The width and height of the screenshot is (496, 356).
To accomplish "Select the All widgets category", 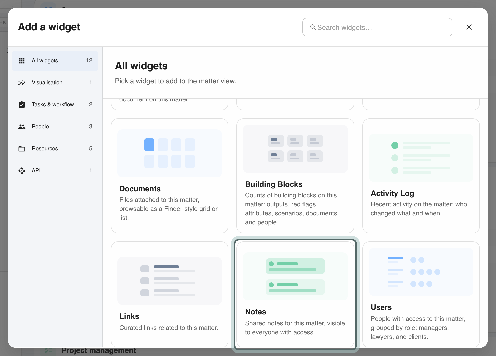I will coord(55,61).
